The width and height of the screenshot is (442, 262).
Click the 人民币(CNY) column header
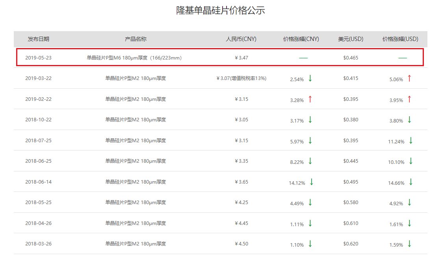(241, 39)
